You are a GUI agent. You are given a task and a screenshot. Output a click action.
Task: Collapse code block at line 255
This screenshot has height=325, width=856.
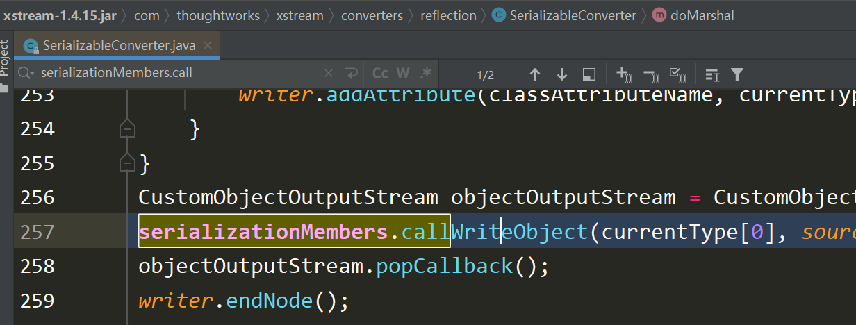click(127, 163)
